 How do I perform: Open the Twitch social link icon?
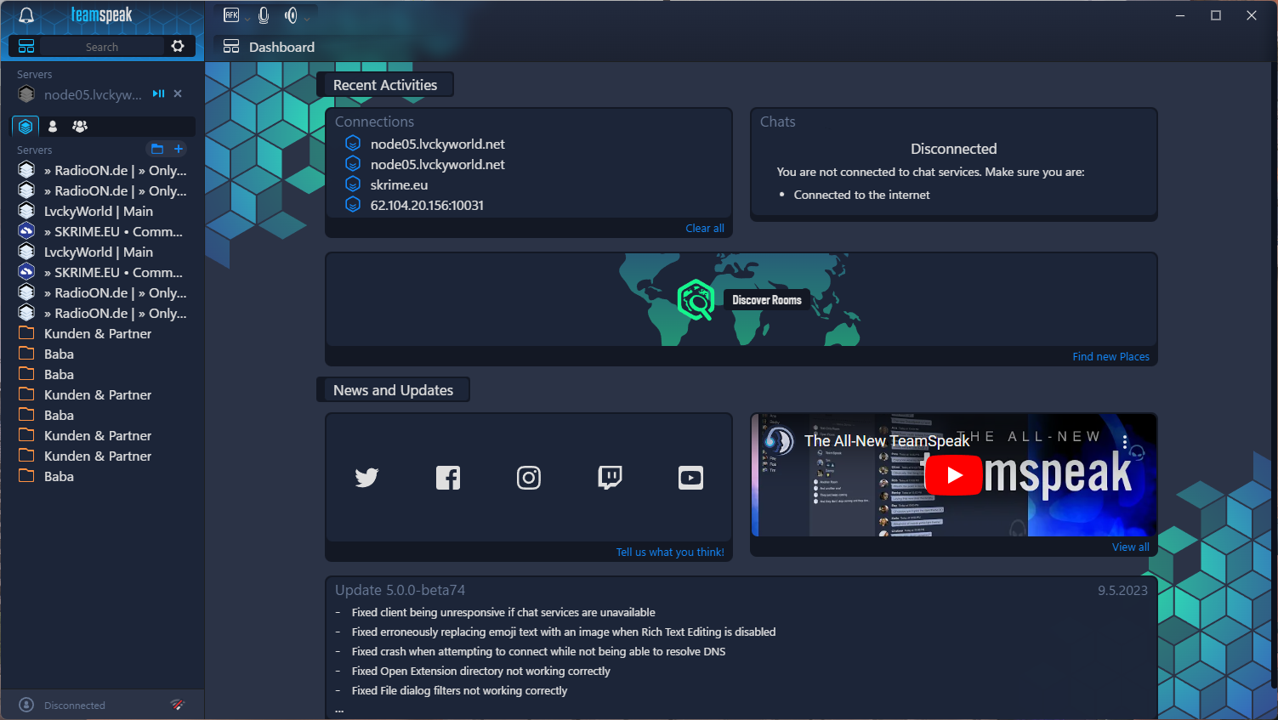tap(610, 478)
